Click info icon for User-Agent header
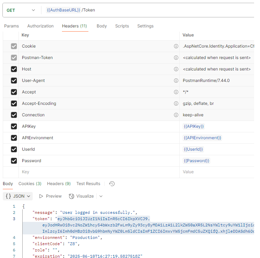This screenshot has width=260, height=258. (x=176, y=81)
